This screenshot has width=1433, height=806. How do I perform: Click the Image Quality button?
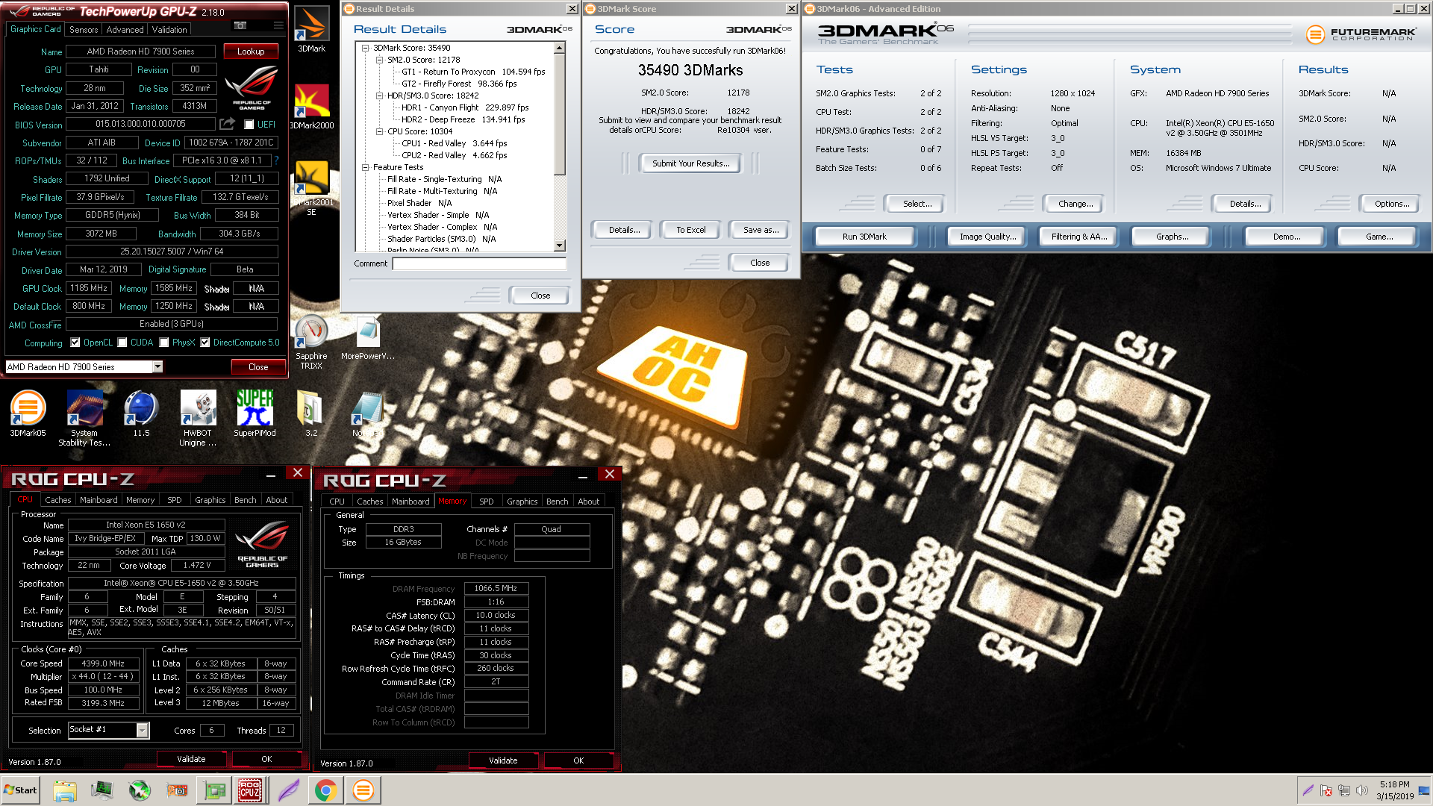coord(987,237)
